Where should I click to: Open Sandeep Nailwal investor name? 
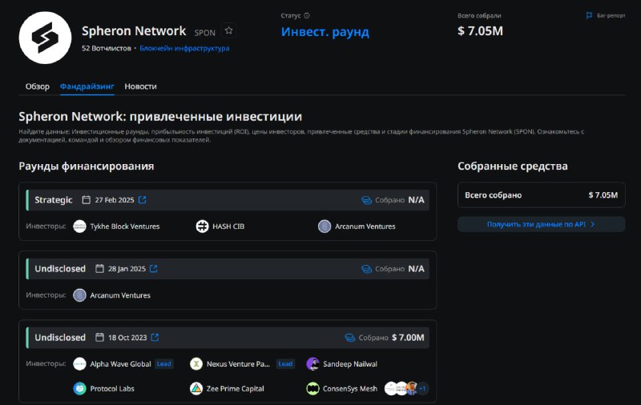click(350, 363)
